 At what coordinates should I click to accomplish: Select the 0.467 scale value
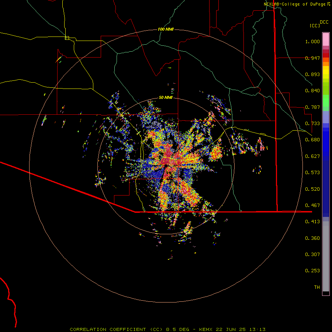point(312,205)
